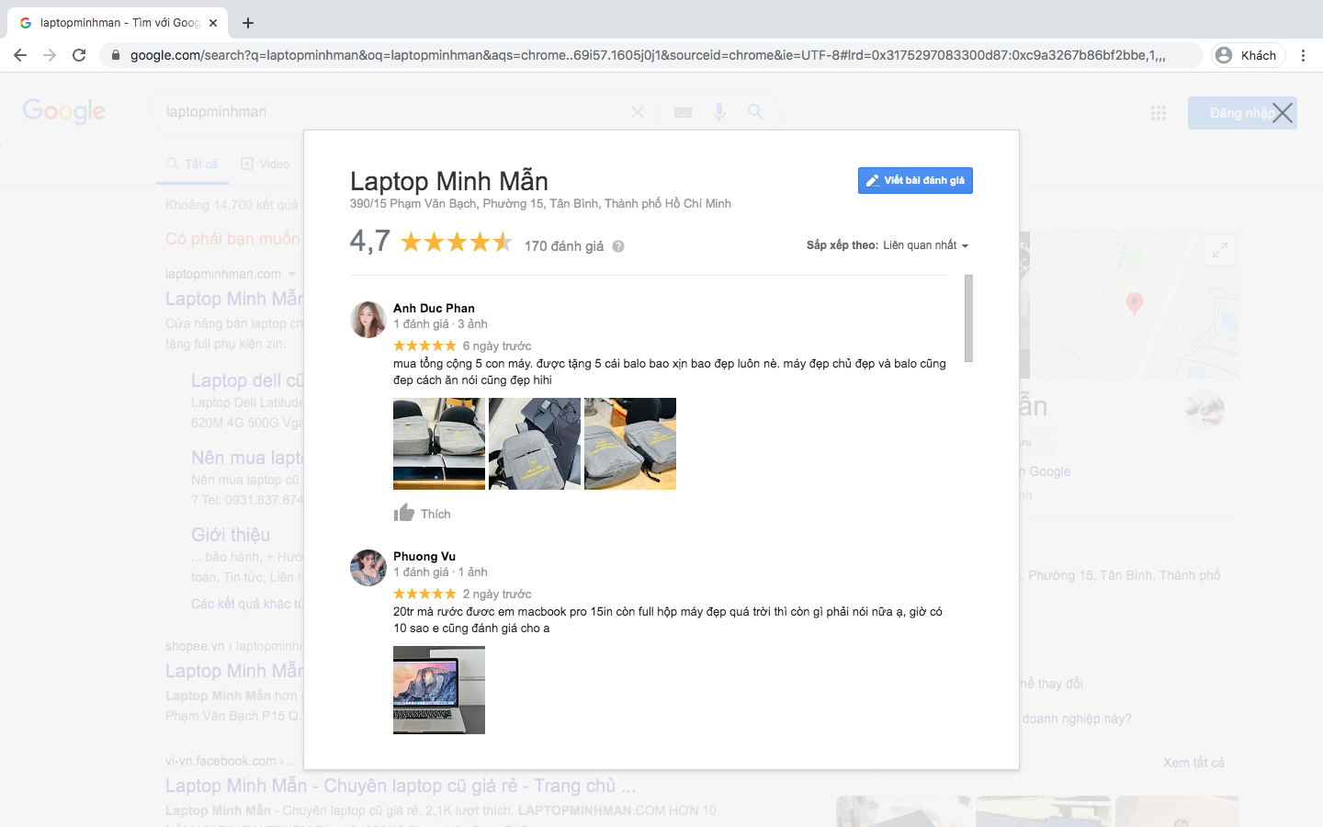Click the voice search microphone icon
The width and height of the screenshot is (1323, 827).
click(719, 112)
